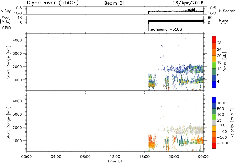Screen dimensions: 235x163
Task: Click the '16' power colorbar tick
Action: tap(219, 62)
